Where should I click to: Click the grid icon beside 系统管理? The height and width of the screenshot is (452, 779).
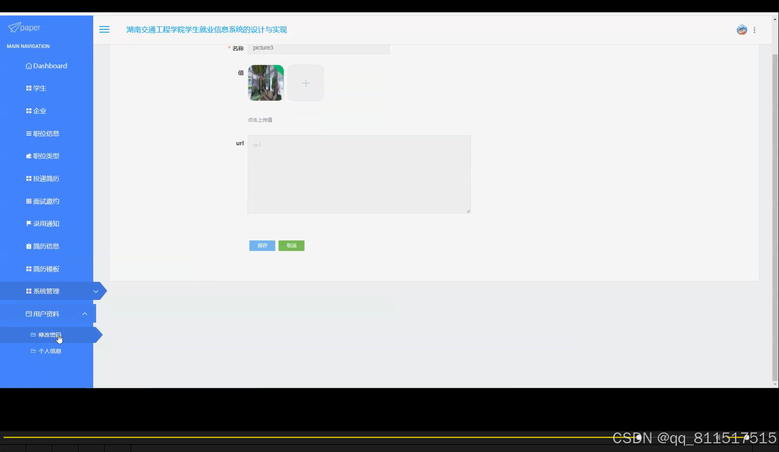point(29,291)
